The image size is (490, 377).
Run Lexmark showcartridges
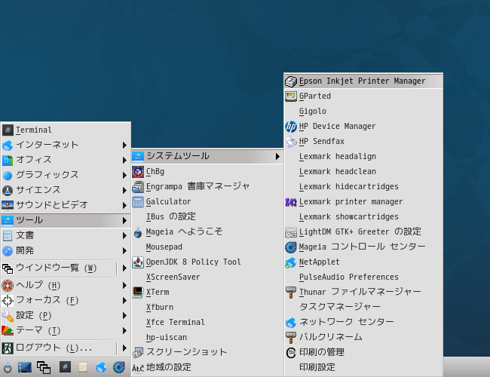(363, 217)
